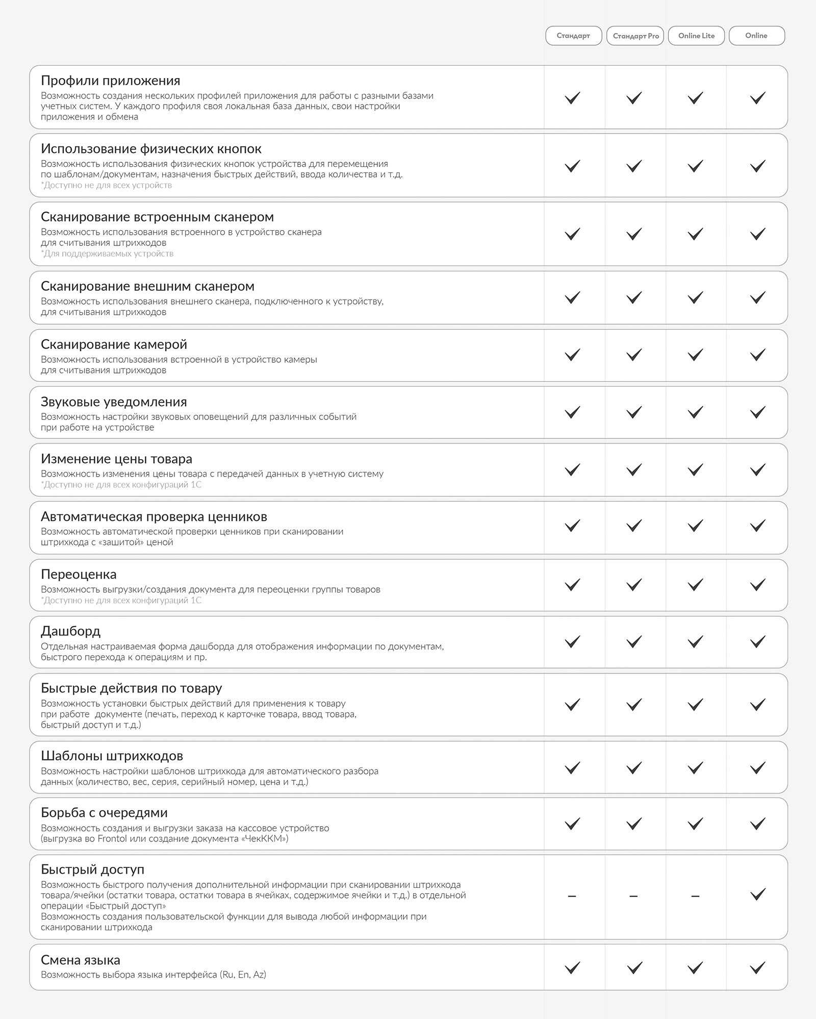Open the Online Lite column tab
The width and height of the screenshot is (816, 1019).
click(x=696, y=36)
